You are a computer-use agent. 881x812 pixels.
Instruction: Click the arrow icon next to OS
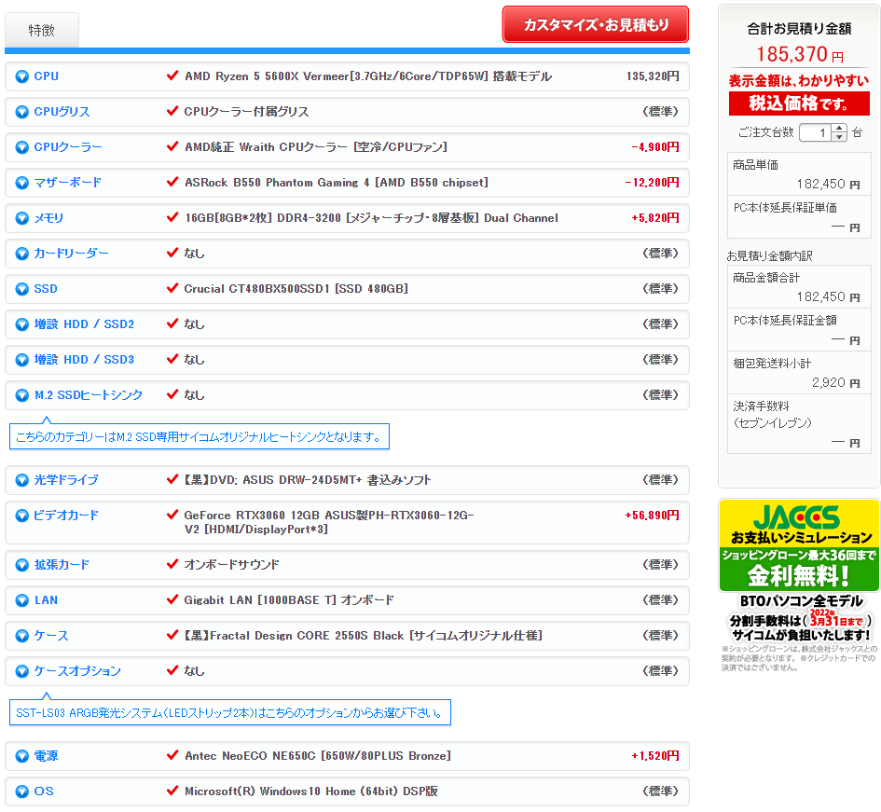[22, 791]
